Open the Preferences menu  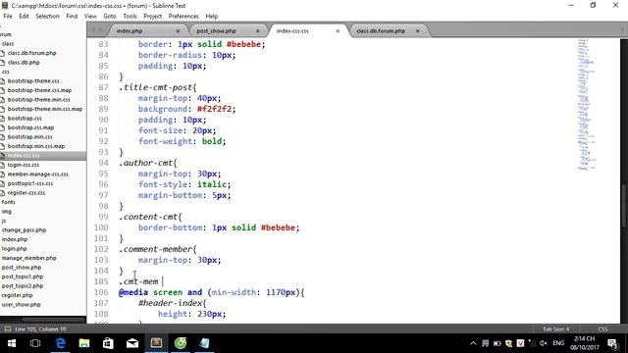tap(183, 16)
